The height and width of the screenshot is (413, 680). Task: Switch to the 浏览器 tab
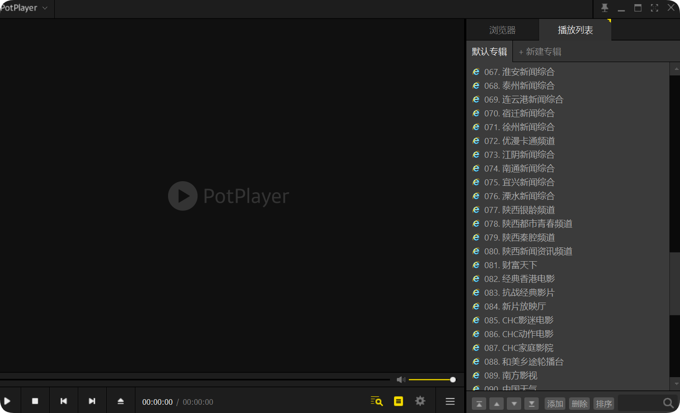502,30
